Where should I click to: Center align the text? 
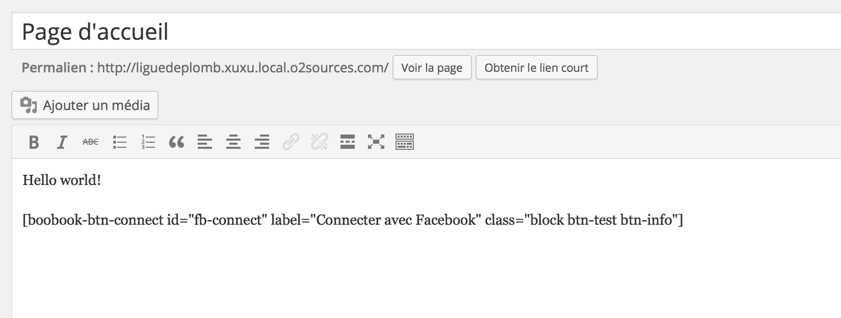233,142
